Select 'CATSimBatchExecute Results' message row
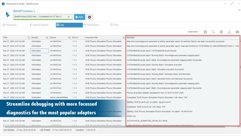The height and width of the screenshot is (136, 241). coord(152,51)
